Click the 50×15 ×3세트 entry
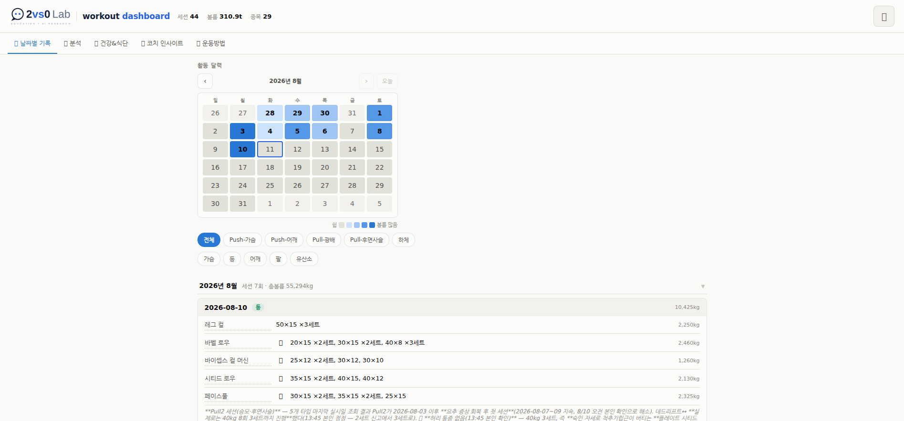This screenshot has height=421, width=904. pyautogui.click(x=298, y=325)
